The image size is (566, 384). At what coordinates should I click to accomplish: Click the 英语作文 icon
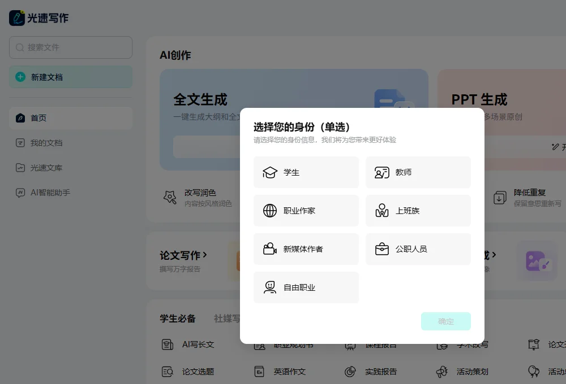(x=259, y=372)
